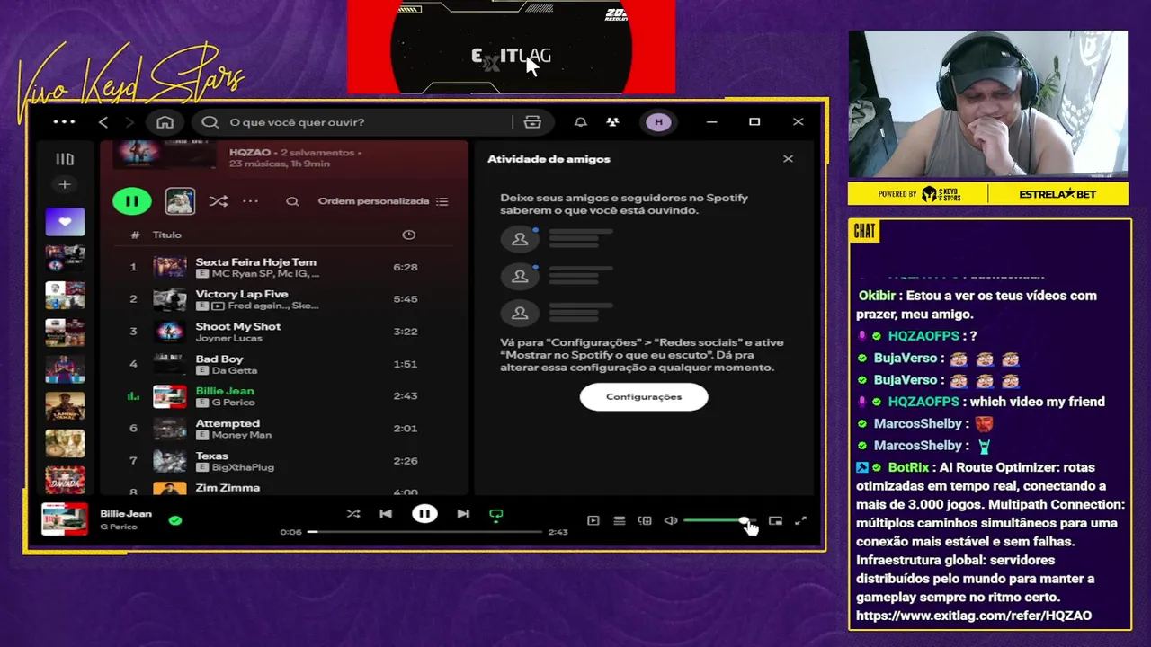Viewport: 1151px width, 647px height.
Task: Click now playing album cover thumbnail
Action: coord(65,519)
